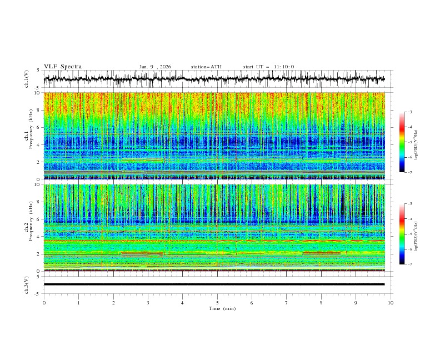Click the "5" tick on ch.1(V) voltage axis

tap(38, 71)
